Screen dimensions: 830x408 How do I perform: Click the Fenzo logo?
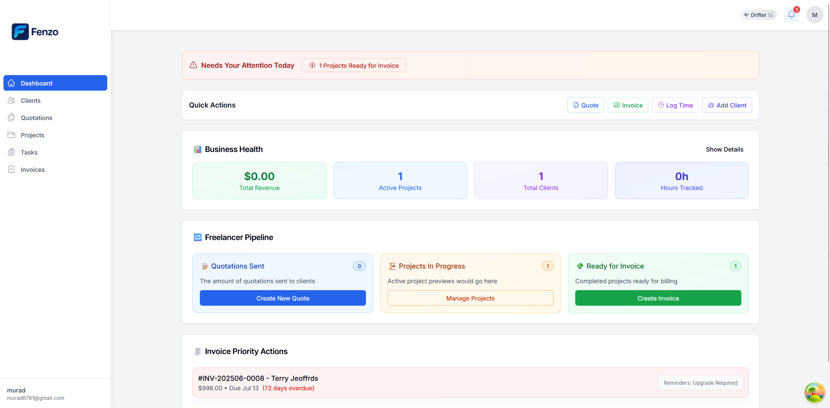35,32
